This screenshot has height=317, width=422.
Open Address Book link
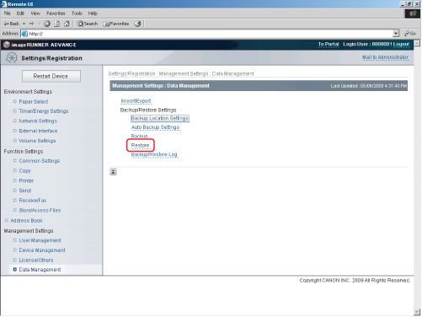(26, 221)
